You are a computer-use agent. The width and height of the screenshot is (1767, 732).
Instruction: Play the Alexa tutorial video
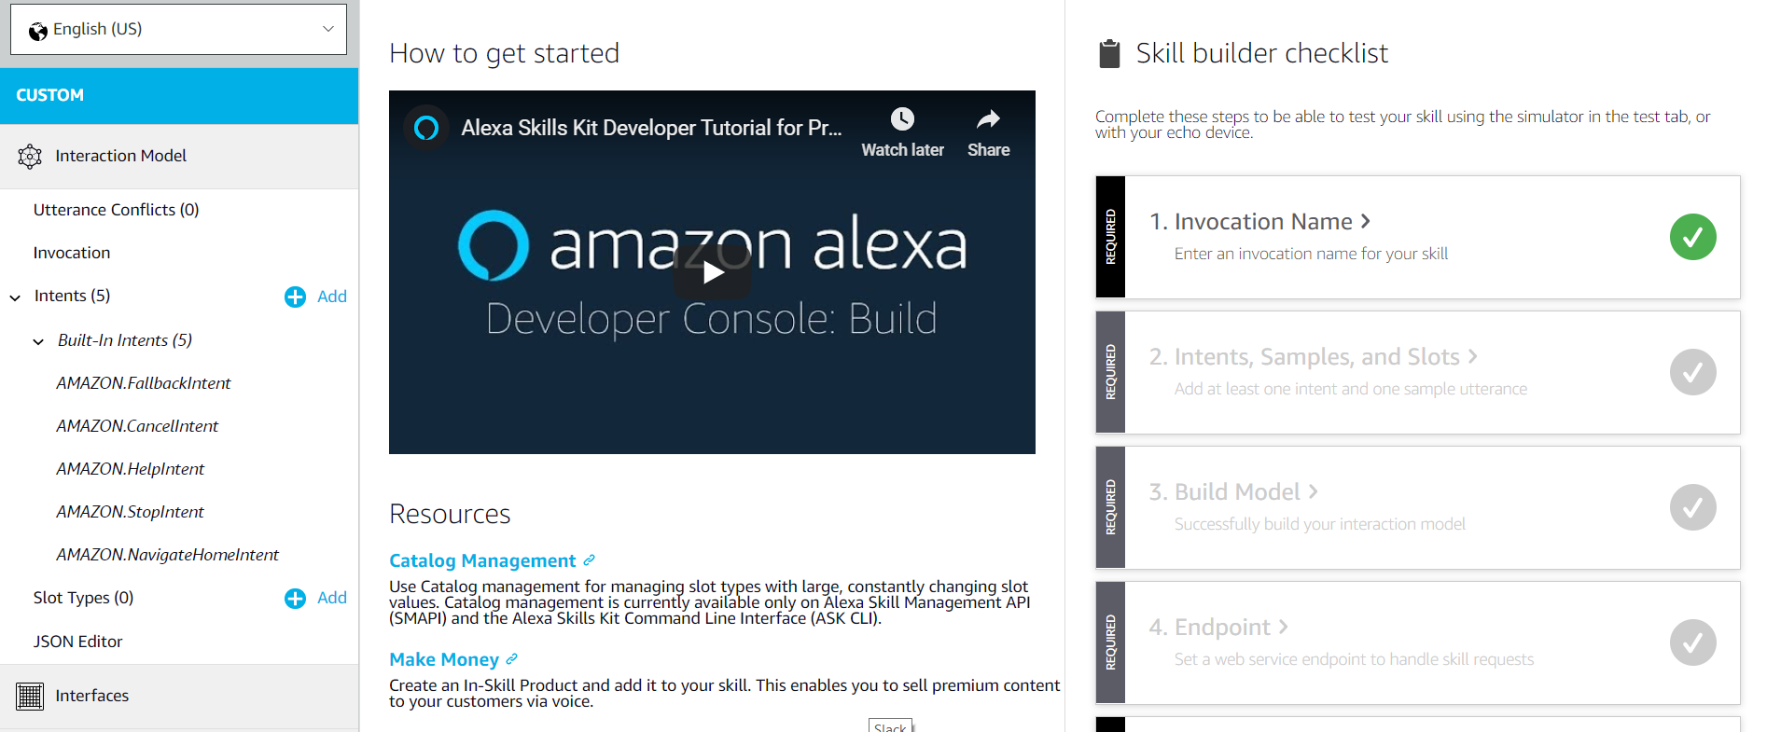coord(713,271)
